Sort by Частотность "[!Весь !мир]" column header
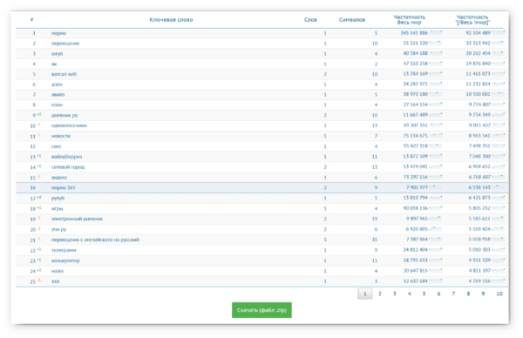The image size is (523, 338). coord(472,20)
